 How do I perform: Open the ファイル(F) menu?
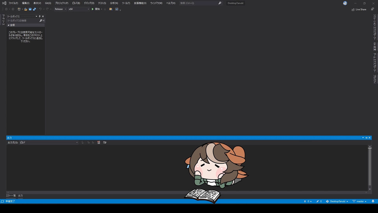[13, 3]
